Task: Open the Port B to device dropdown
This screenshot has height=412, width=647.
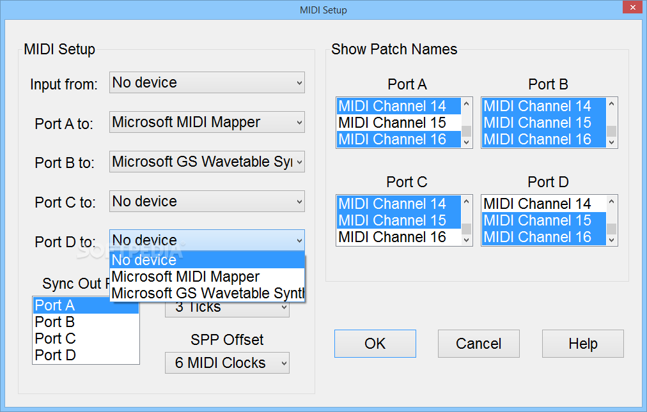Action: (207, 162)
